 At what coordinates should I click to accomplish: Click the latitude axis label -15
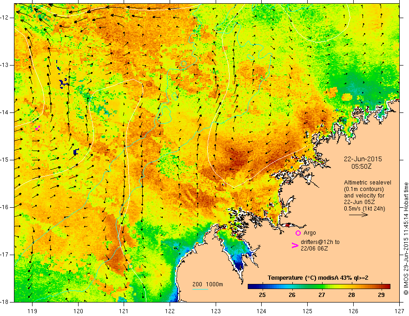(x=5, y=160)
